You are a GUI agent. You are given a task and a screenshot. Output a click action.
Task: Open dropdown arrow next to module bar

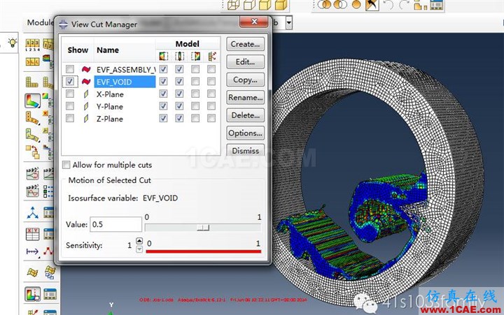click(x=288, y=23)
